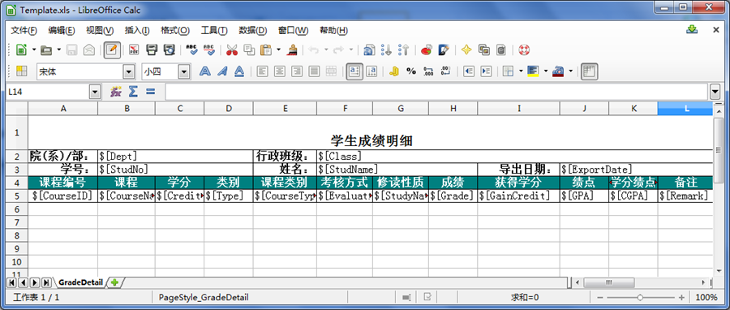Open the Background Color dropdown arrow
730x310 pixels.
(546, 71)
